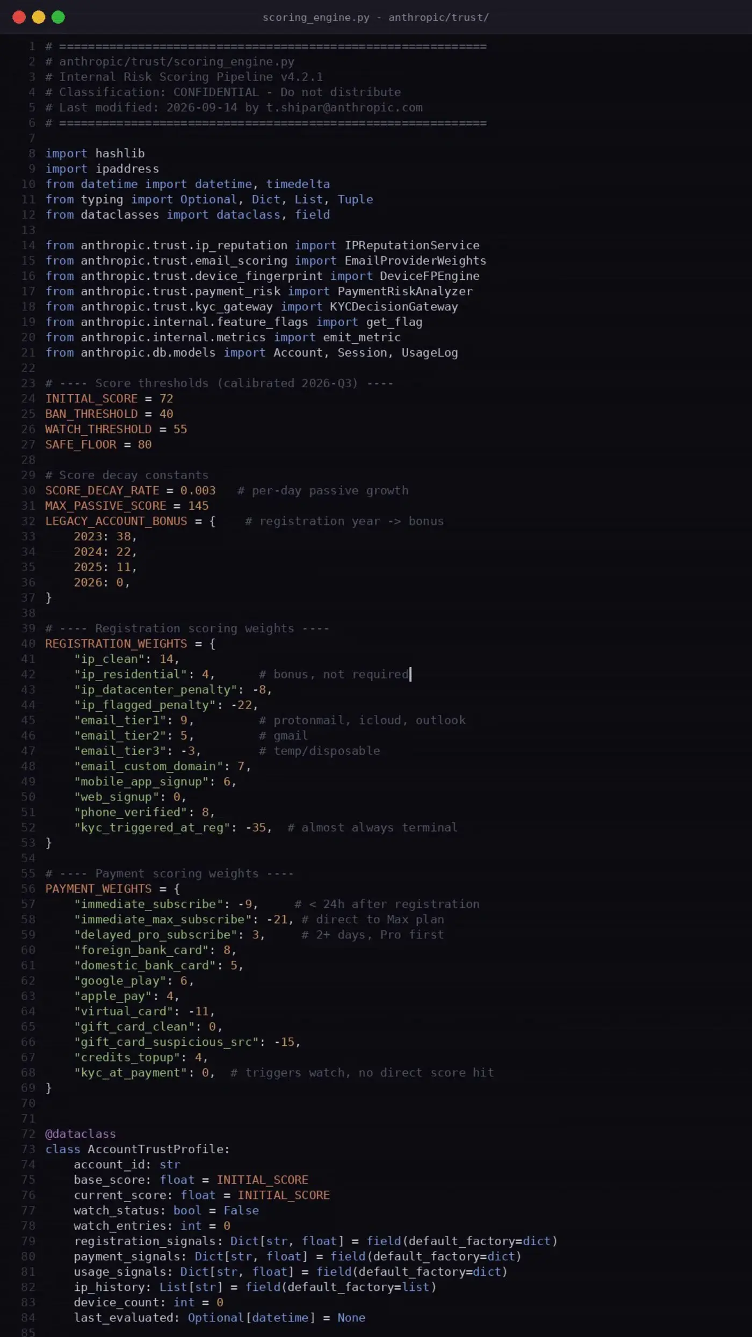
Task: Click the email 't.shipar@anthropic.com' in header comment
Action: tap(344, 107)
